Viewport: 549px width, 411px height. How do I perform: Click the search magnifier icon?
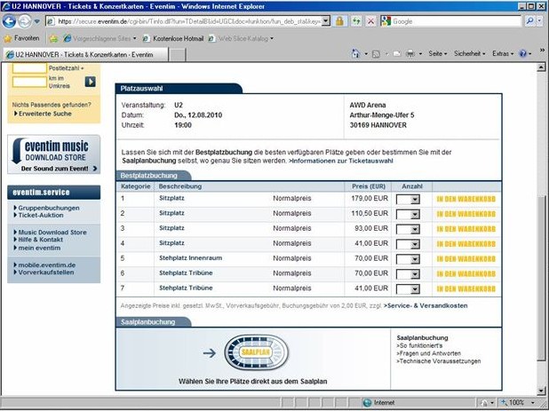point(529,20)
